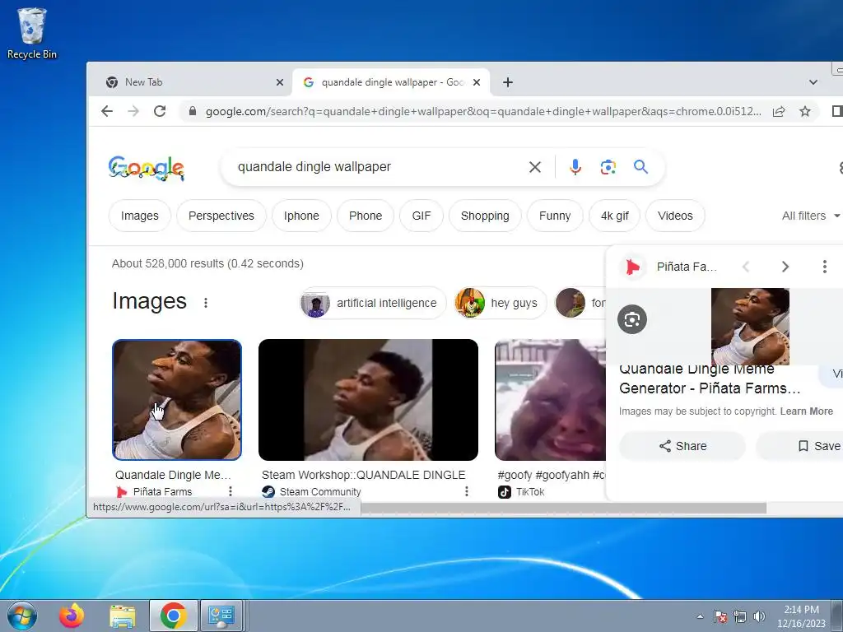The image size is (843, 632).
Task: Click the browser forward arrow
Action: click(x=133, y=111)
